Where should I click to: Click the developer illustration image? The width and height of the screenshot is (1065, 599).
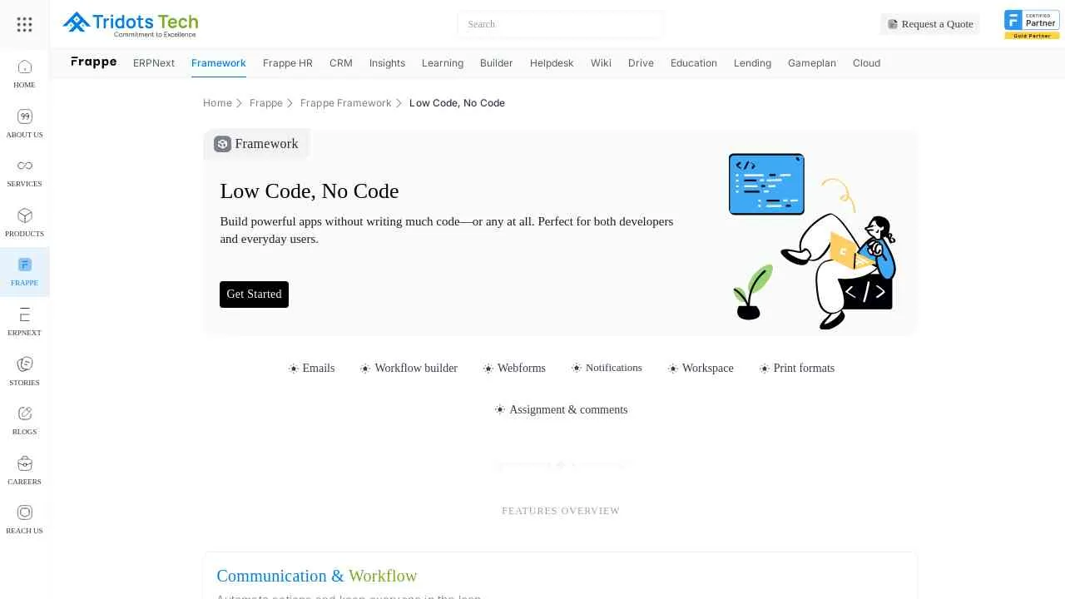click(x=813, y=240)
